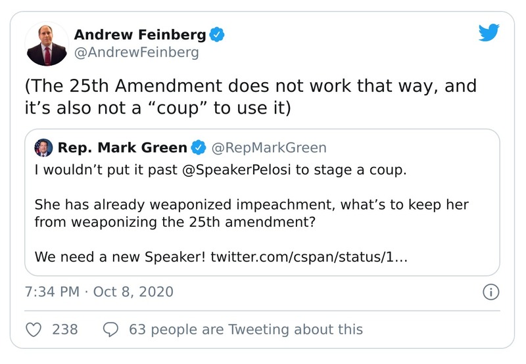Viewport: 526px width, 364px height.
Task: Open the Andrew Feinberg display name
Action: pos(139,35)
